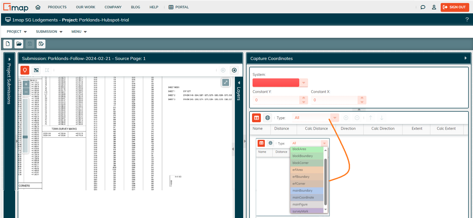The height and width of the screenshot is (218, 473).
Task: Zoom out on the survey map
Action: pyautogui.click(x=26, y=92)
